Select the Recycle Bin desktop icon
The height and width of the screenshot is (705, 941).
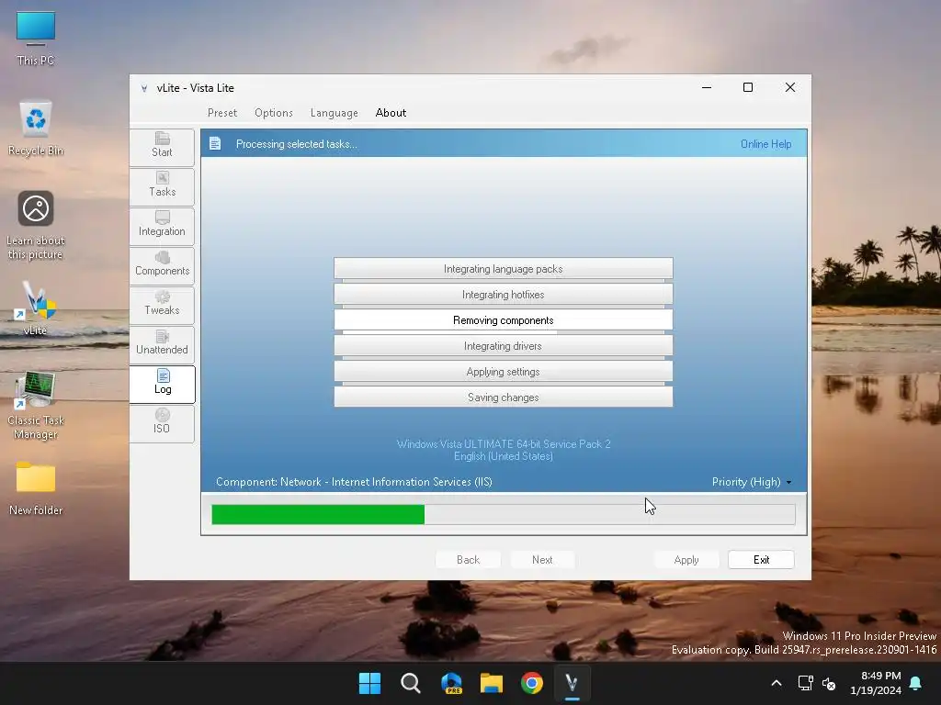(36, 128)
